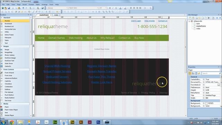Click the Client Login link
The height and width of the screenshot is (125, 222).
click(x=136, y=21)
